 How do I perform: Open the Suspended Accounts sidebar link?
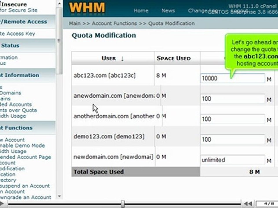(x=16, y=104)
